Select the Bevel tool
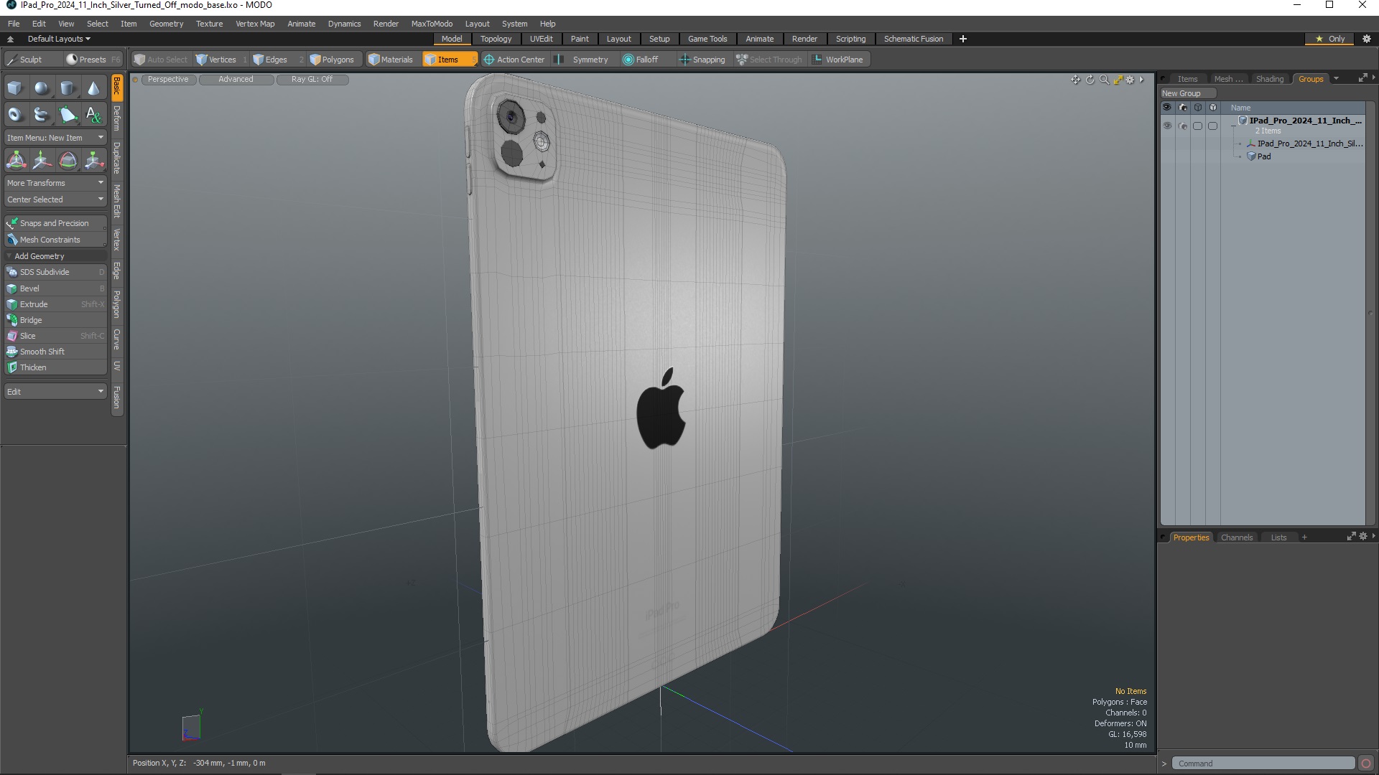1379x775 pixels. click(x=29, y=288)
